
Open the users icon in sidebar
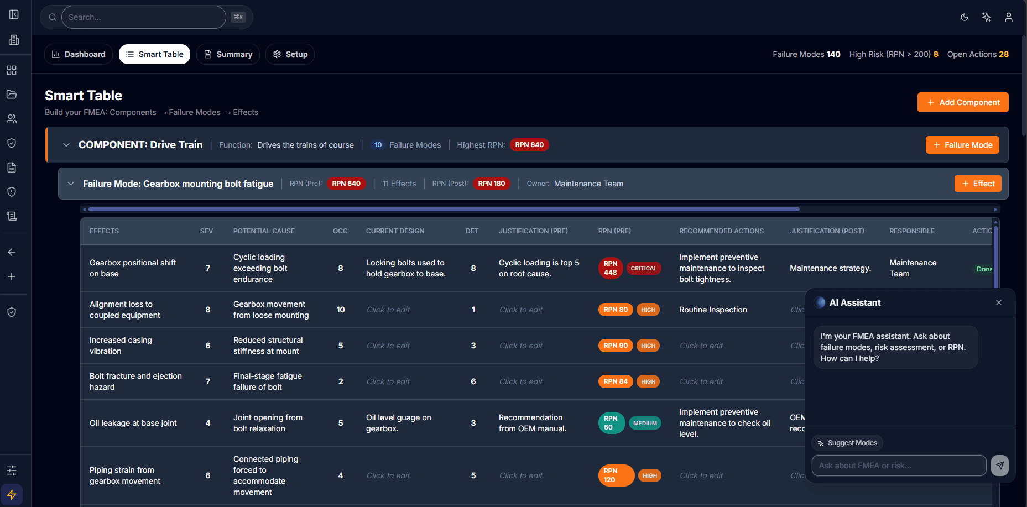tap(12, 119)
